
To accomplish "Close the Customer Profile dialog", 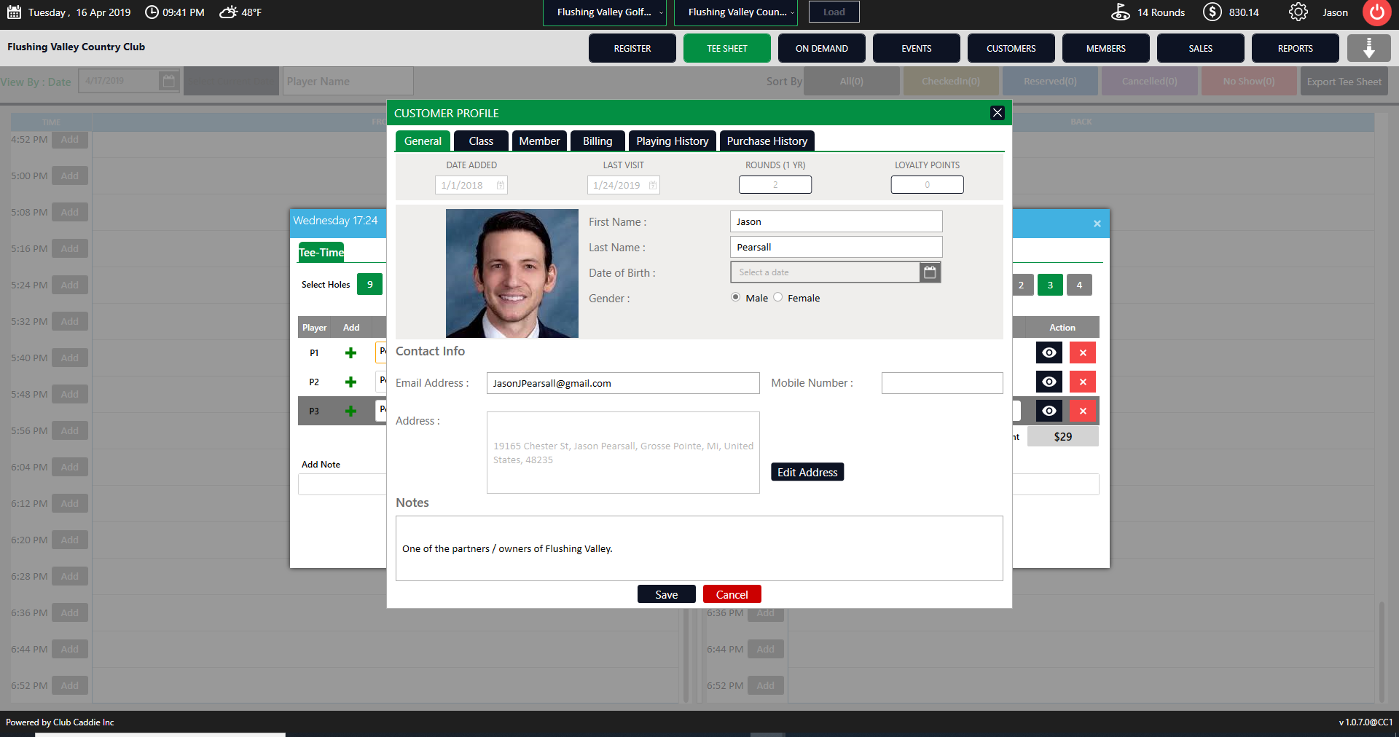I will coord(998,113).
